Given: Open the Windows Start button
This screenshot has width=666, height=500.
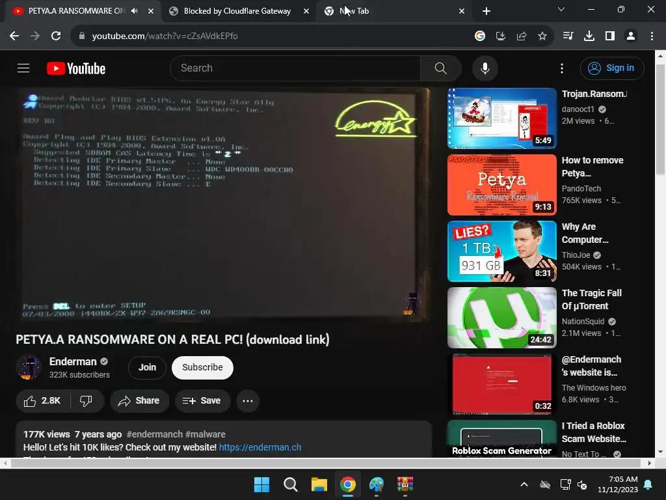Looking at the screenshot, I should click(261, 484).
